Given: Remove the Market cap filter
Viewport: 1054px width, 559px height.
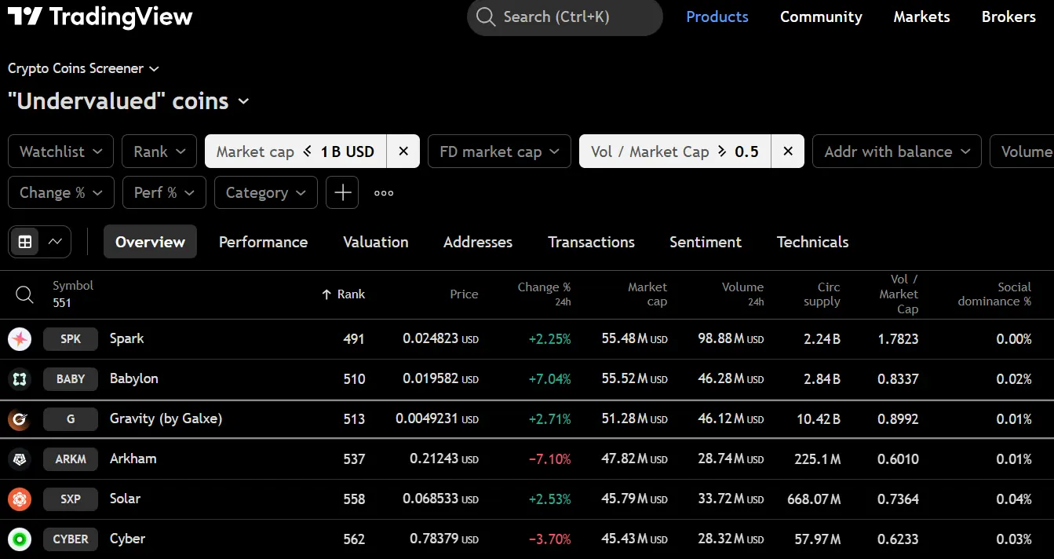Looking at the screenshot, I should point(403,152).
